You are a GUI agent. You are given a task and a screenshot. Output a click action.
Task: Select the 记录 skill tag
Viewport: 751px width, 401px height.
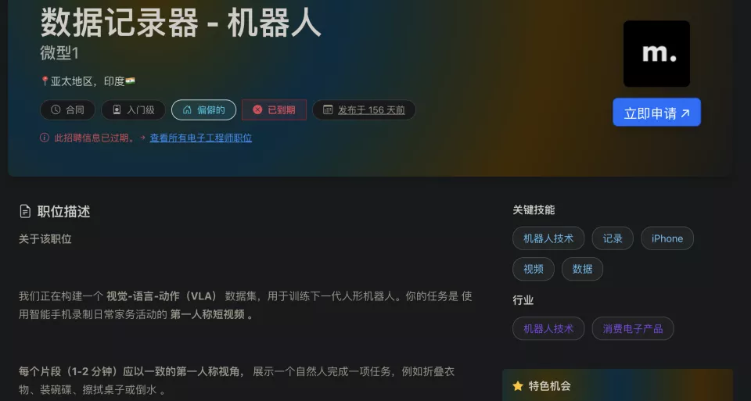point(613,238)
